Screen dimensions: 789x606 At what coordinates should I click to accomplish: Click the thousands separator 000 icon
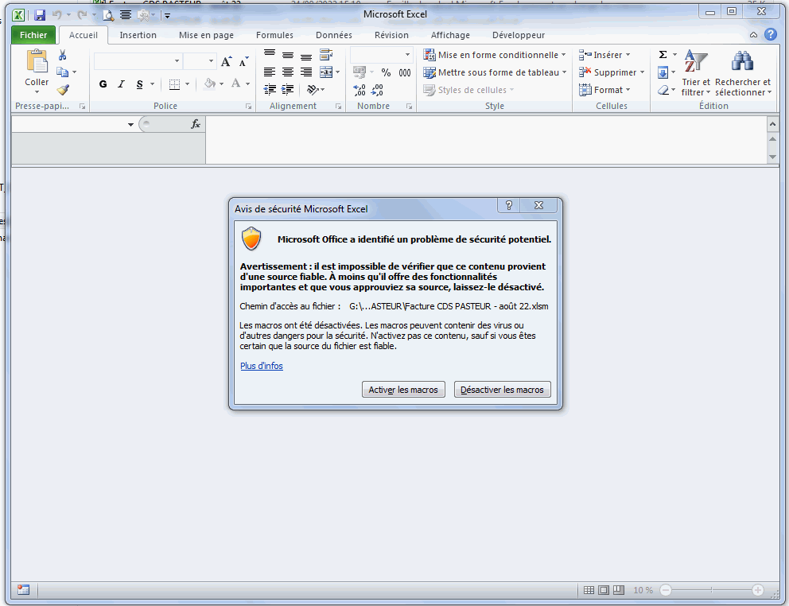(x=405, y=72)
